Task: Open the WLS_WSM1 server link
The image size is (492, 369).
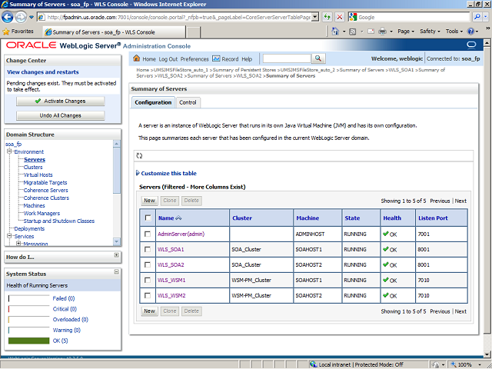Action: pyautogui.click(x=171, y=280)
